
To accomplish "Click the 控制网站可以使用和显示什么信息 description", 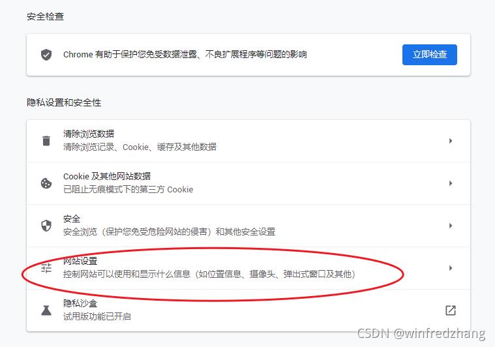I will point(209,274).
